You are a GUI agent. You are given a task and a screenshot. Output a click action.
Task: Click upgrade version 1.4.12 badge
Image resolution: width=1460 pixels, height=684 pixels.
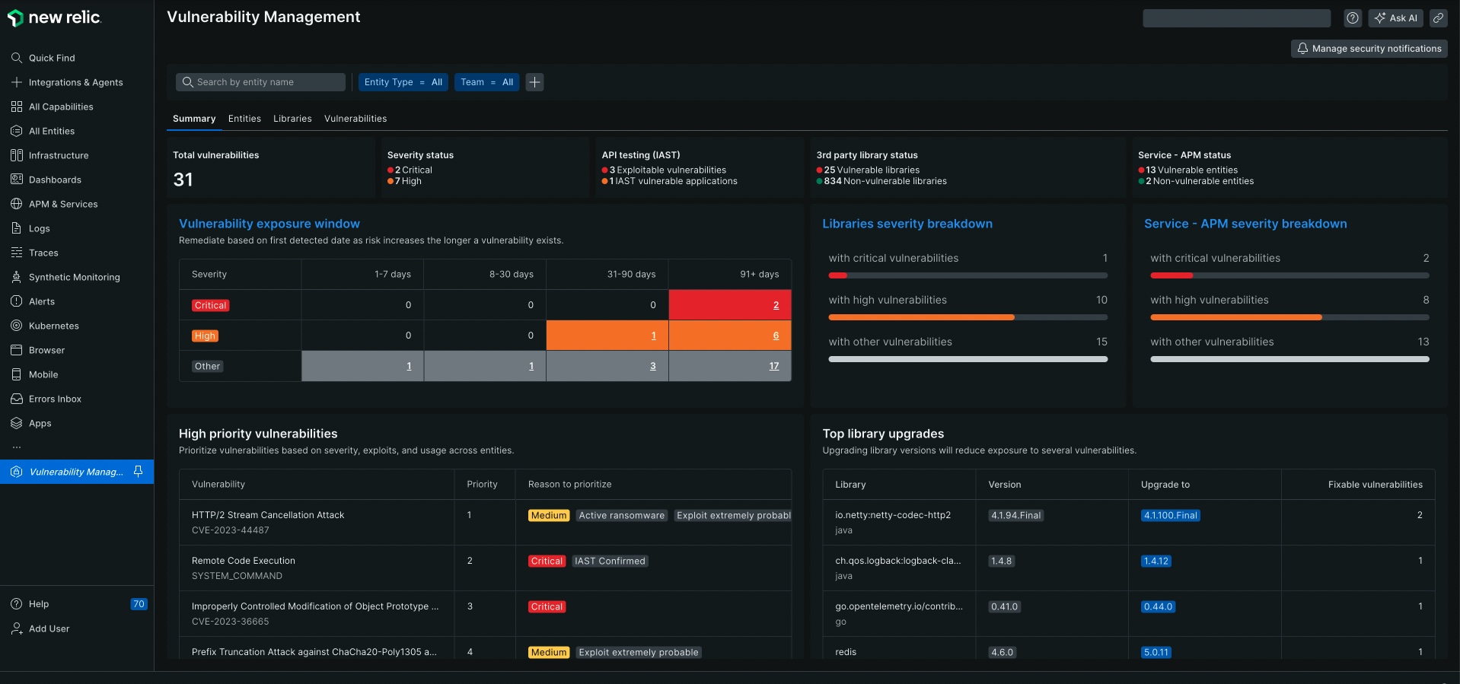click(1156, 561)
